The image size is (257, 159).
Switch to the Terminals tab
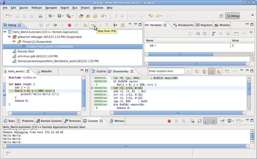72,121
